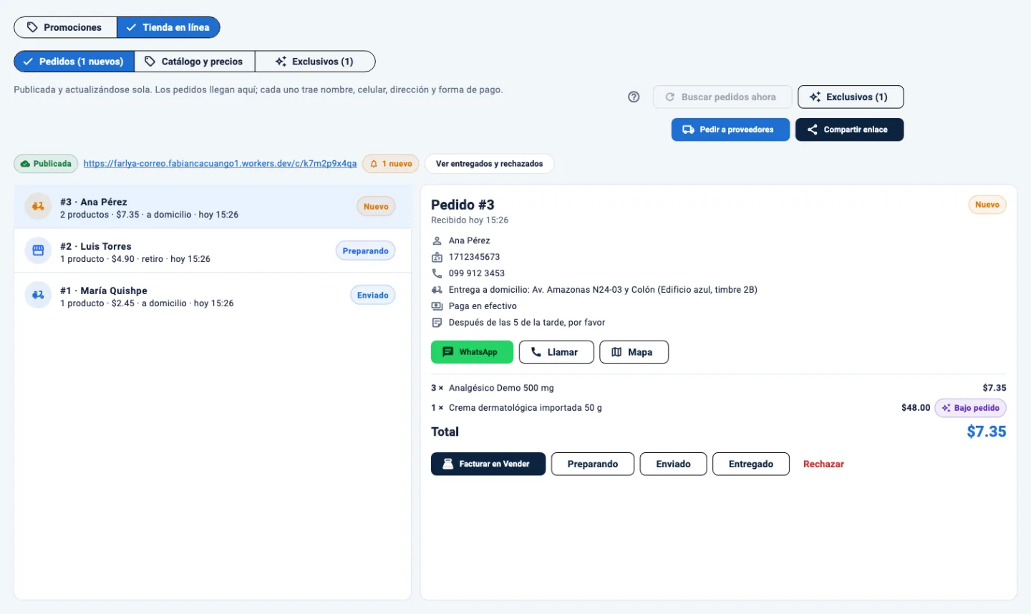Click Pedir a proveedores button
The width and height of the screenshot is (1031, 614).
(x=730, y=130)
